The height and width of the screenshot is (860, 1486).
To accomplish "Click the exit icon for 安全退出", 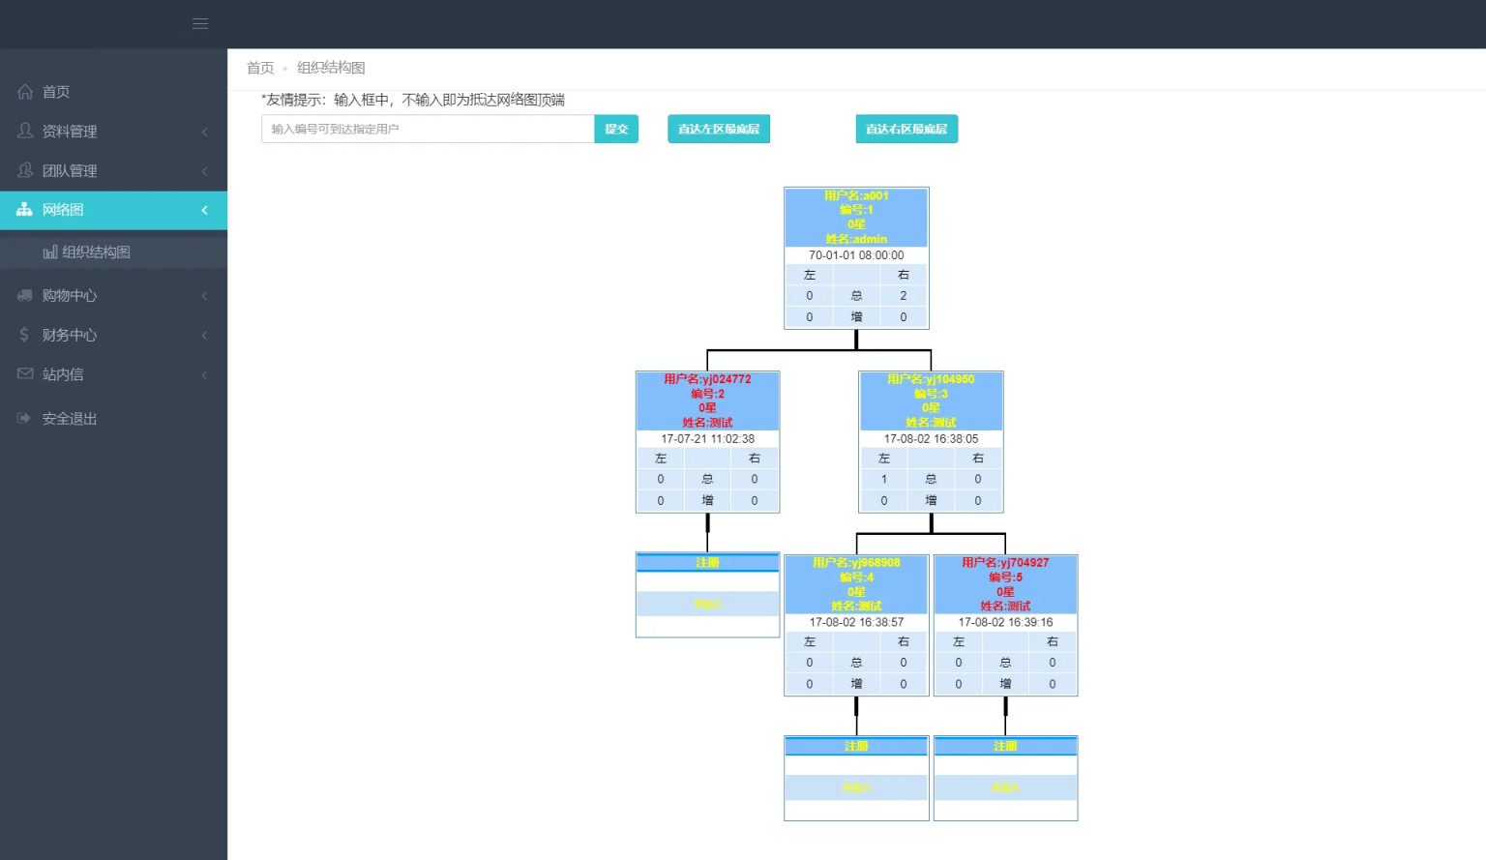I will point(25,419).
